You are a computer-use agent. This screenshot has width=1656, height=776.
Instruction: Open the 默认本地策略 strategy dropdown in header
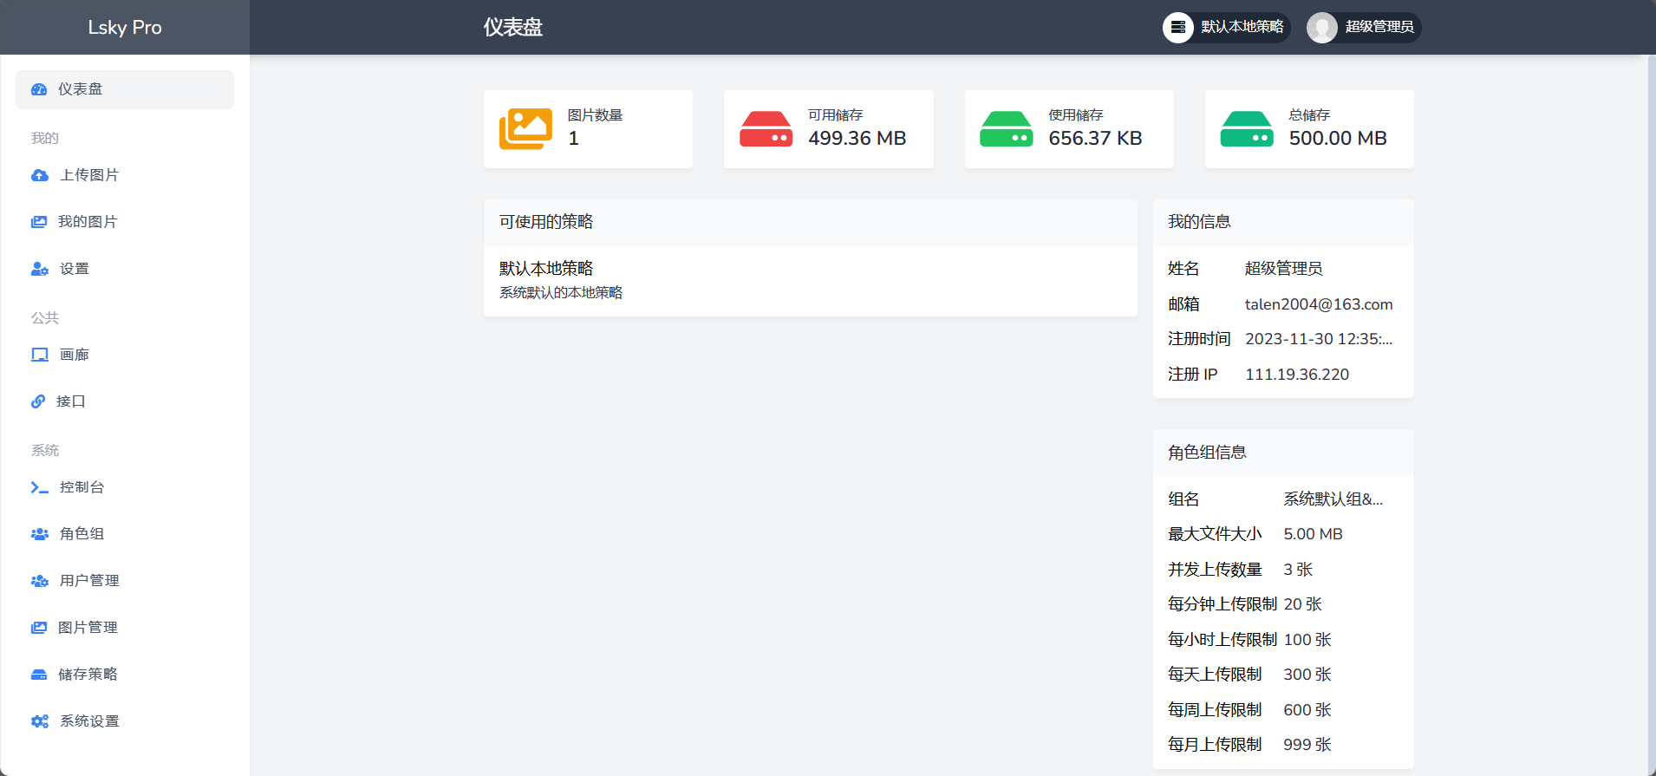pos(1226,28)
